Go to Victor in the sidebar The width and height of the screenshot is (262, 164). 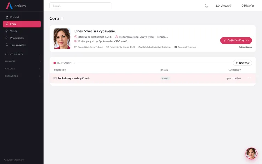tap(22, 31)
